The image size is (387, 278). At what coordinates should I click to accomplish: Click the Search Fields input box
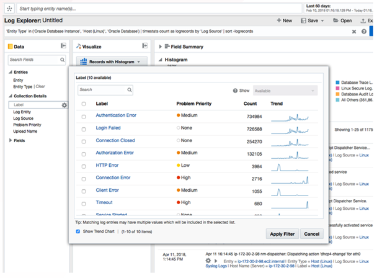point(34,60)
